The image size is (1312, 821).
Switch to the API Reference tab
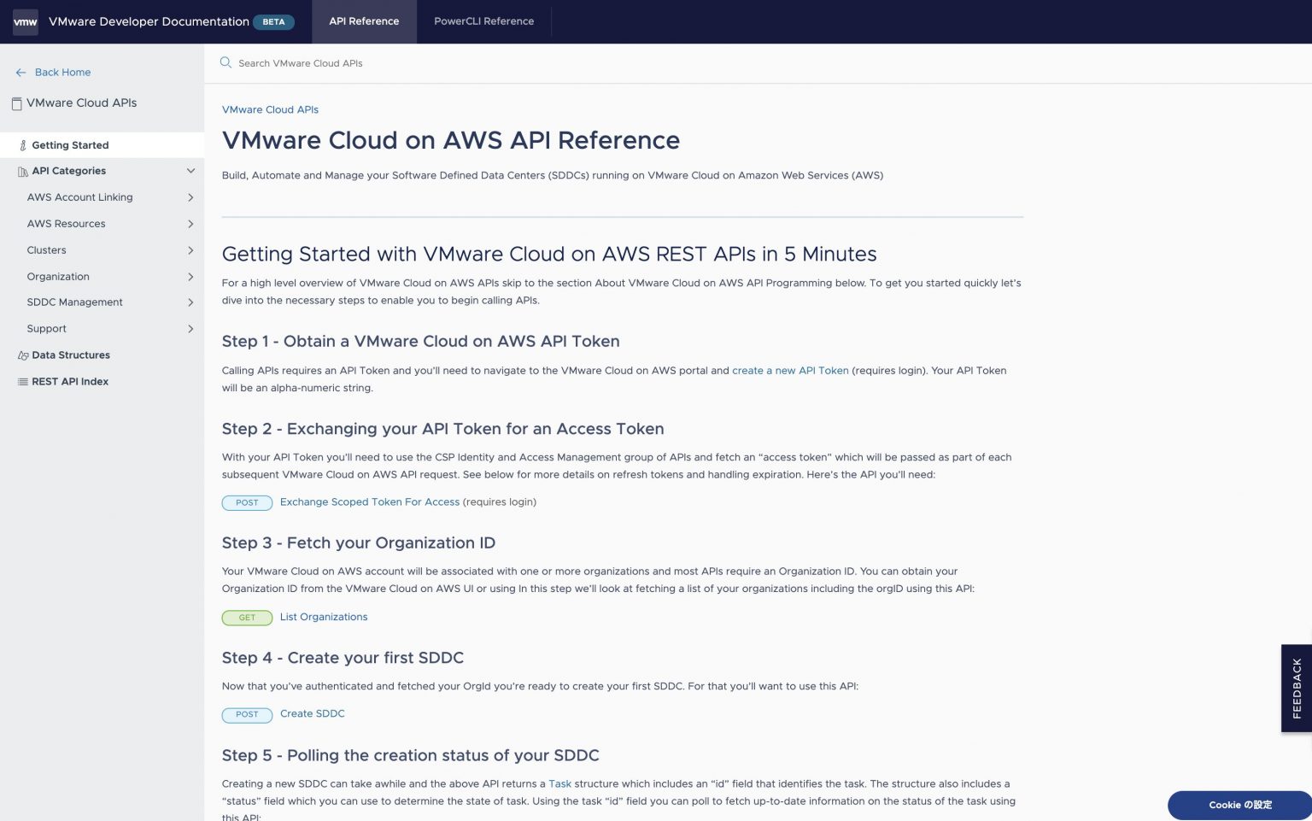364,21
